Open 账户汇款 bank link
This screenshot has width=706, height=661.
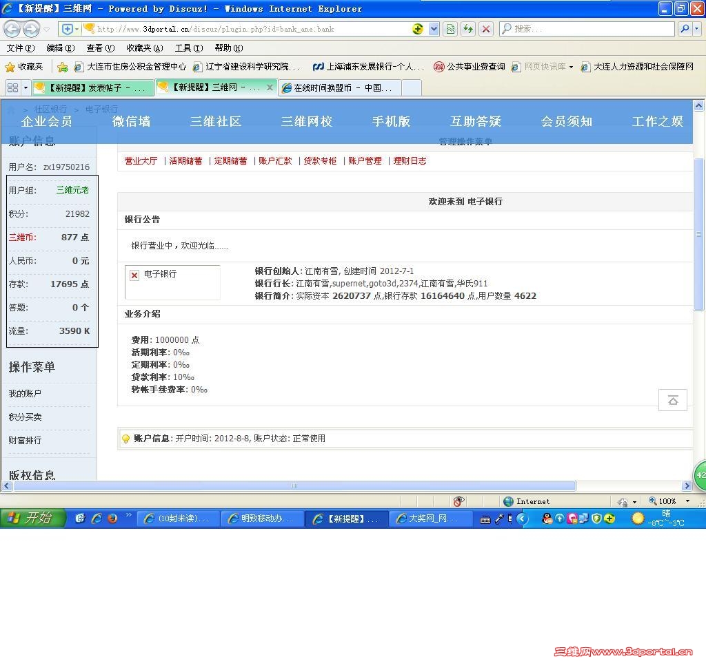[275, 161]
